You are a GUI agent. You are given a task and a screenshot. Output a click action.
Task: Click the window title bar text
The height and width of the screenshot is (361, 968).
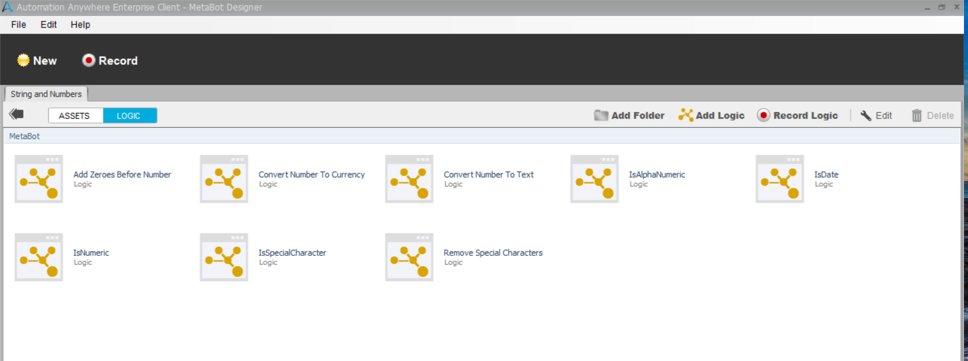click(x=139, y=8)
